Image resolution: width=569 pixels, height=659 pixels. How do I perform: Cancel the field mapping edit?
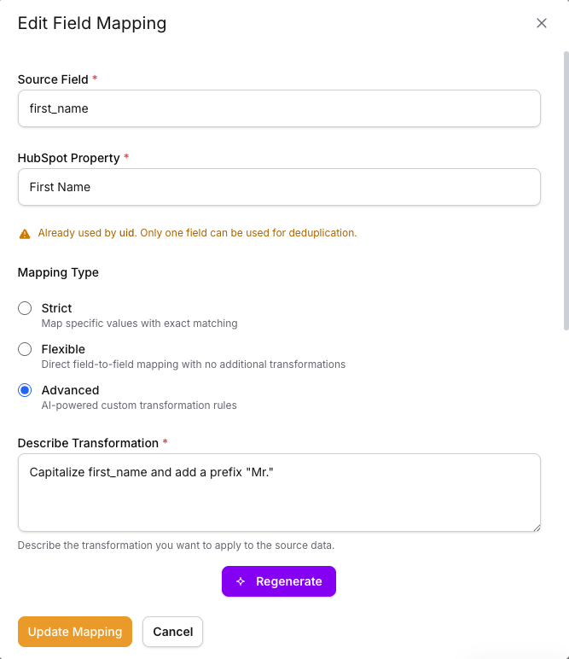coord(172,632)
